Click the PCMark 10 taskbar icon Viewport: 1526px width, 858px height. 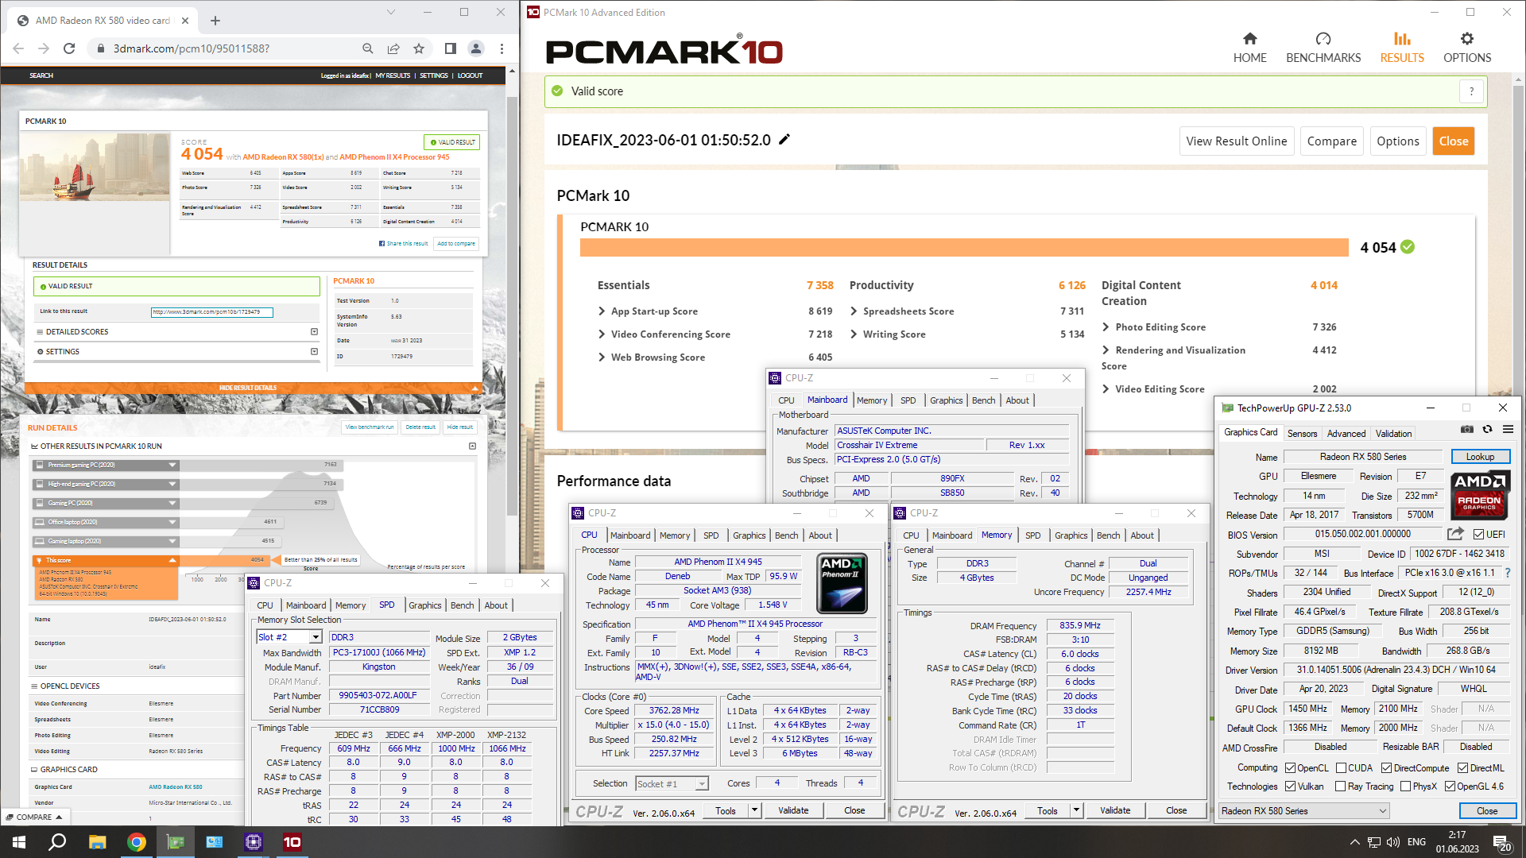click(292, 842)
